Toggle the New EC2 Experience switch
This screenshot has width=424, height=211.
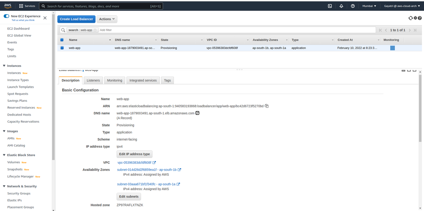[6, 16]
